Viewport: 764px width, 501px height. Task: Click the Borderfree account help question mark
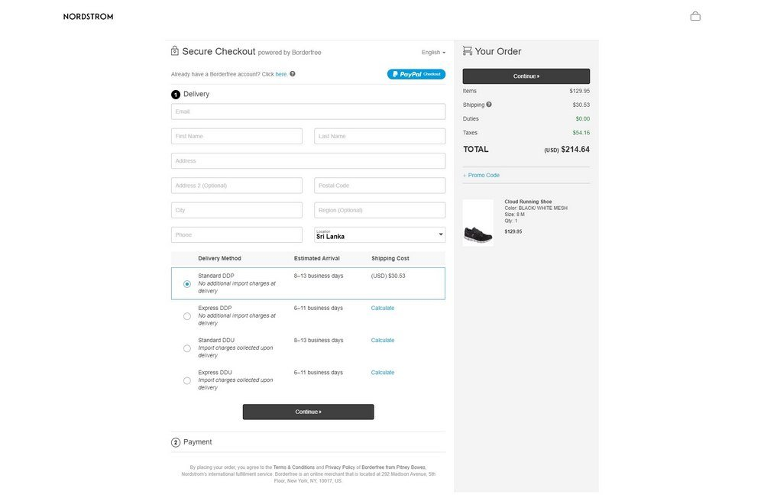pyautogui.click(x=291, y=73)
